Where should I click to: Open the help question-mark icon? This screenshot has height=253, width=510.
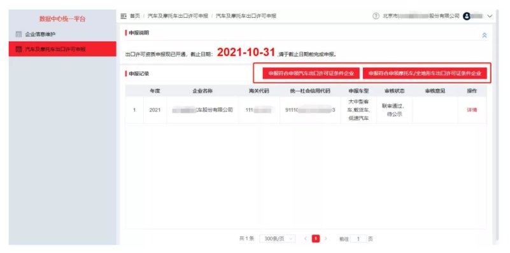click(376, 16)
